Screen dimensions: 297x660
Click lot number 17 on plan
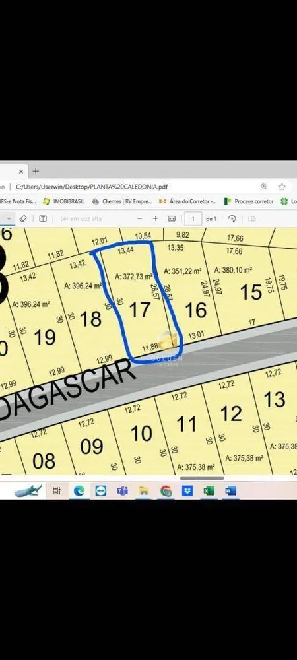point(140,310)
